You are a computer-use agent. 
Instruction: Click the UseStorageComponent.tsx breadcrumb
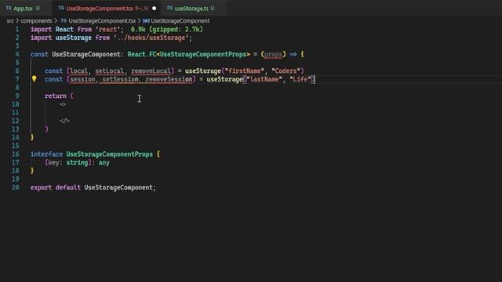102,21
